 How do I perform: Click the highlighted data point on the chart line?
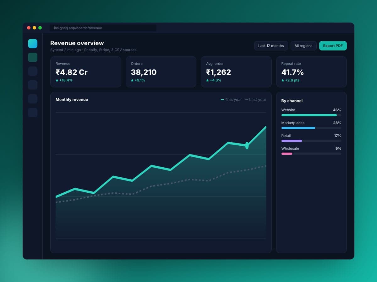click(247, 145)
